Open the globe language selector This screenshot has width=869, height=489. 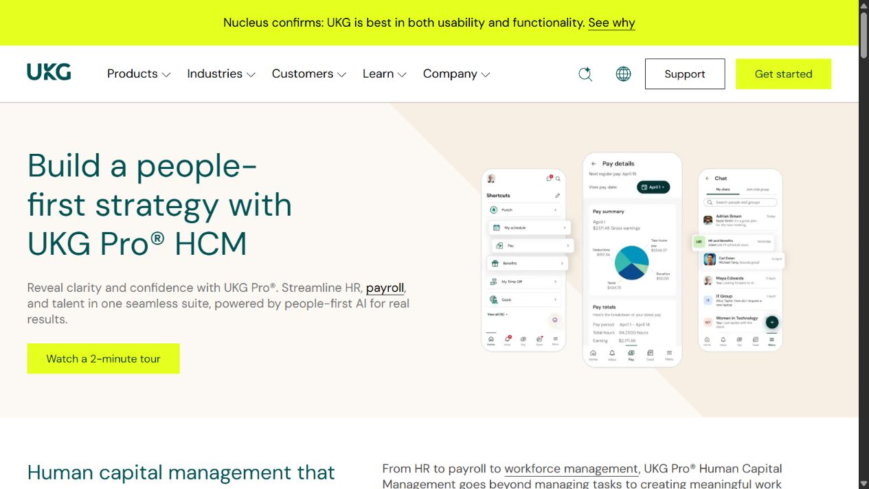point(623,74)
